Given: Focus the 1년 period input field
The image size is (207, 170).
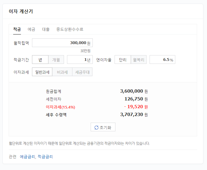Looking at the screenshot, I should pos(80,60).
